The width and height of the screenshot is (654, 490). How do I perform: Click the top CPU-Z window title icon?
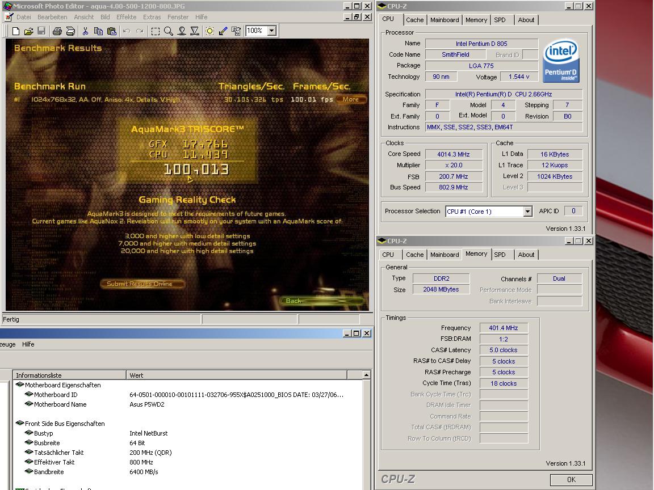point(381,6)
